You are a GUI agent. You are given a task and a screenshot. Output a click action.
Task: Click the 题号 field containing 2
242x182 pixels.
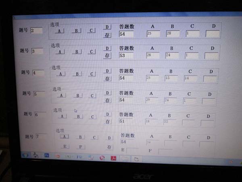(x=36, y=30)
